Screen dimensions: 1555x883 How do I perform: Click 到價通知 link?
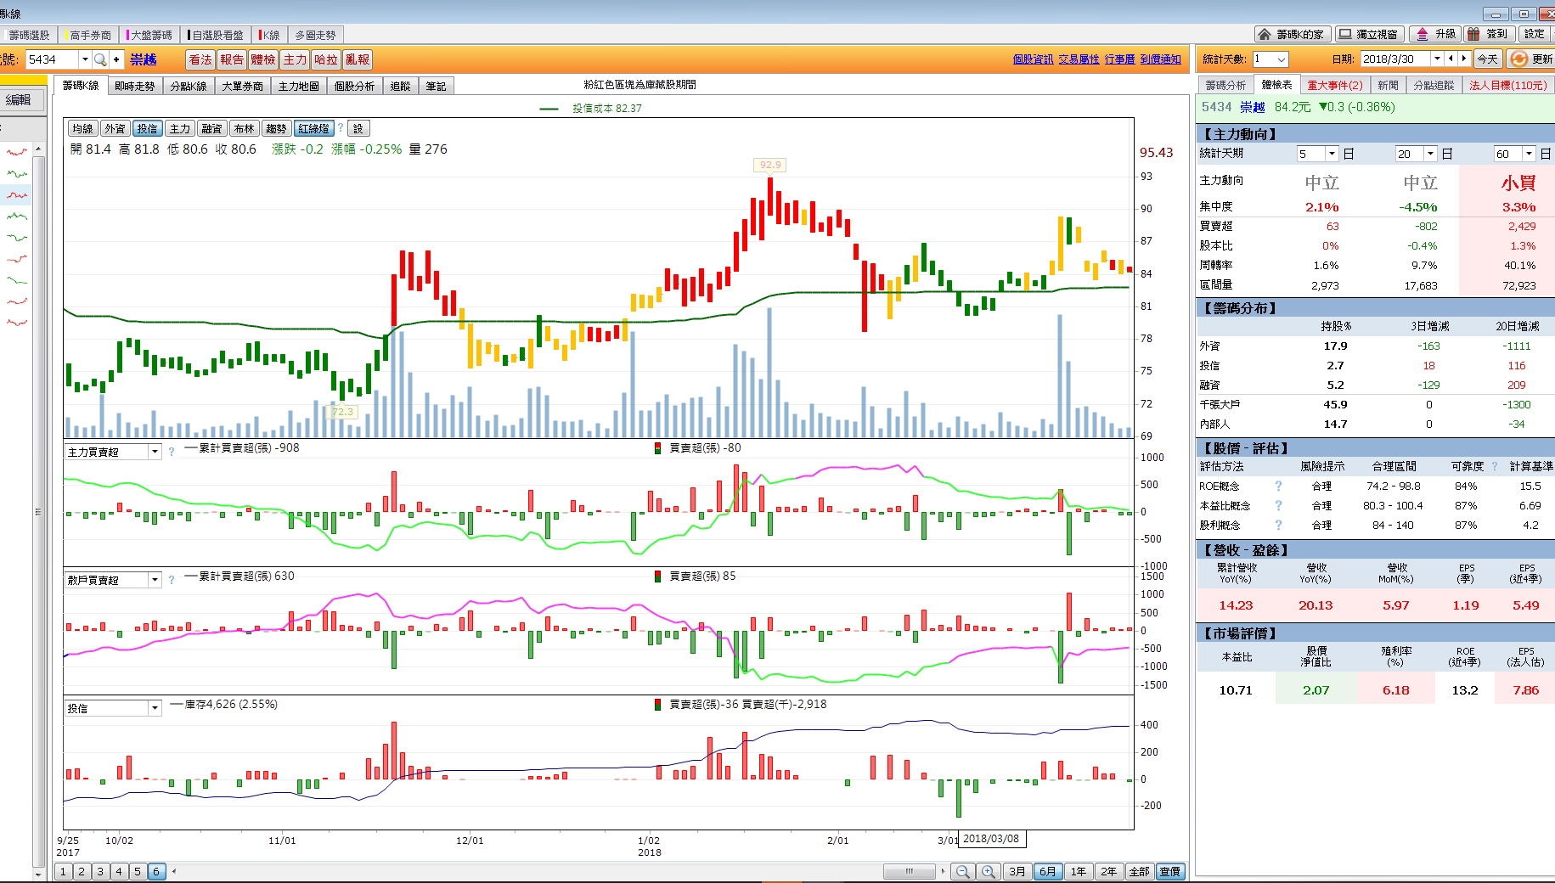click(x=1160, y=59)
